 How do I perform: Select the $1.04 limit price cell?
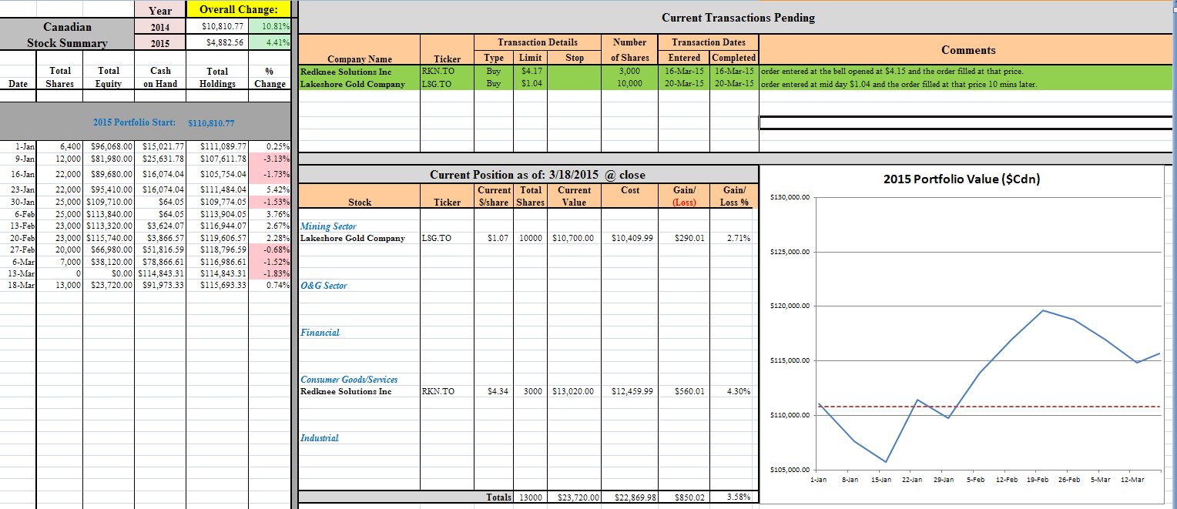pos(531,84)
